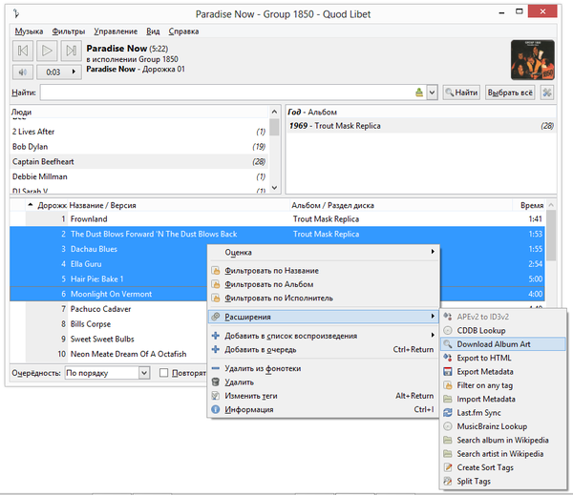Open the Управление menu

pos(116,31)
